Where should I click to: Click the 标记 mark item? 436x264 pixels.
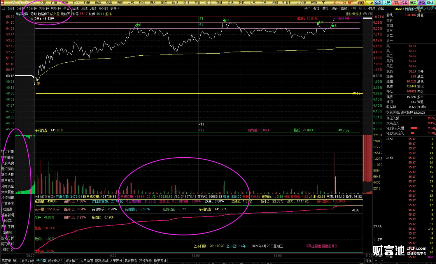pos(362,8)
